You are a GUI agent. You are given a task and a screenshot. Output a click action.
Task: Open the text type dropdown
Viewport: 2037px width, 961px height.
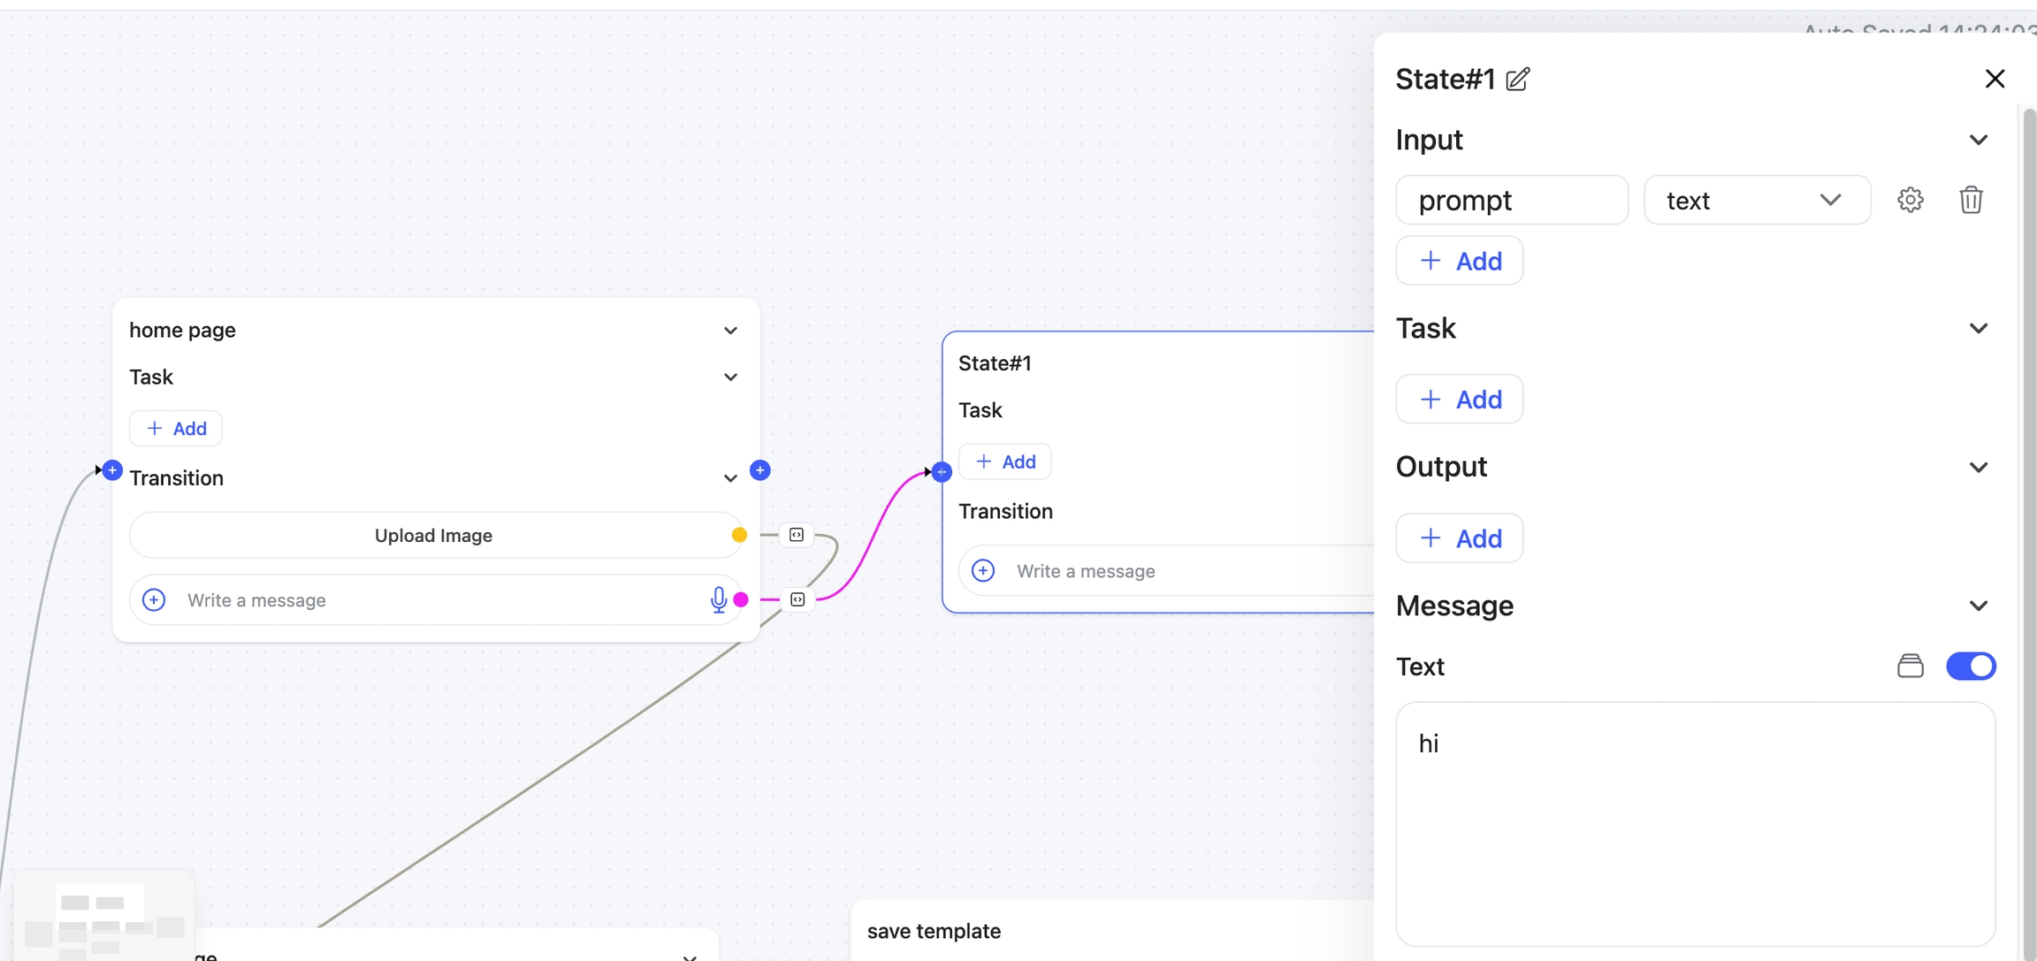[1756, 201]
